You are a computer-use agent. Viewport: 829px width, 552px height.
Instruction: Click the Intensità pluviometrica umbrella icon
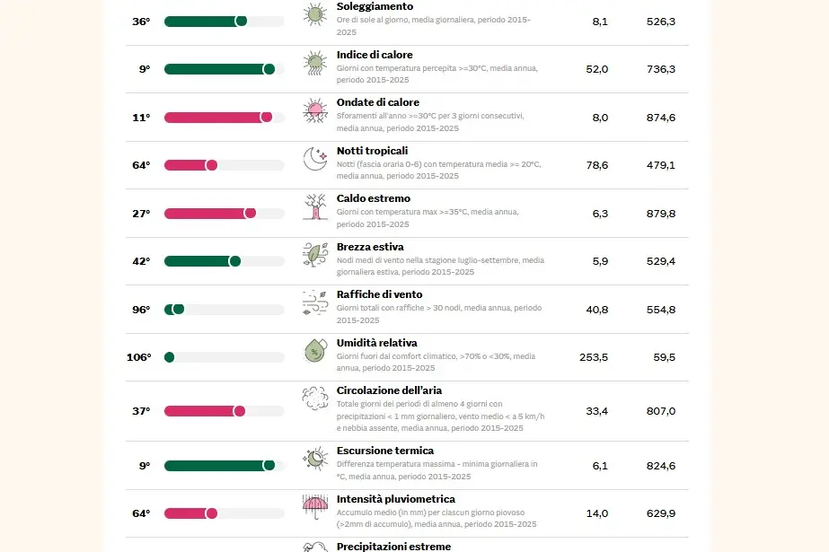(314, 507)
